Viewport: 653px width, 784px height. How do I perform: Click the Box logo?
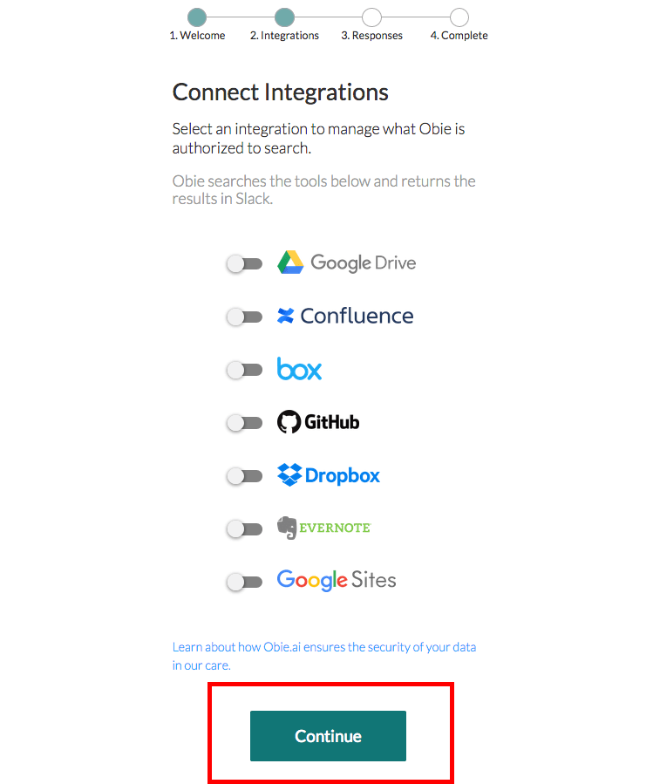[x=299, y=369]
